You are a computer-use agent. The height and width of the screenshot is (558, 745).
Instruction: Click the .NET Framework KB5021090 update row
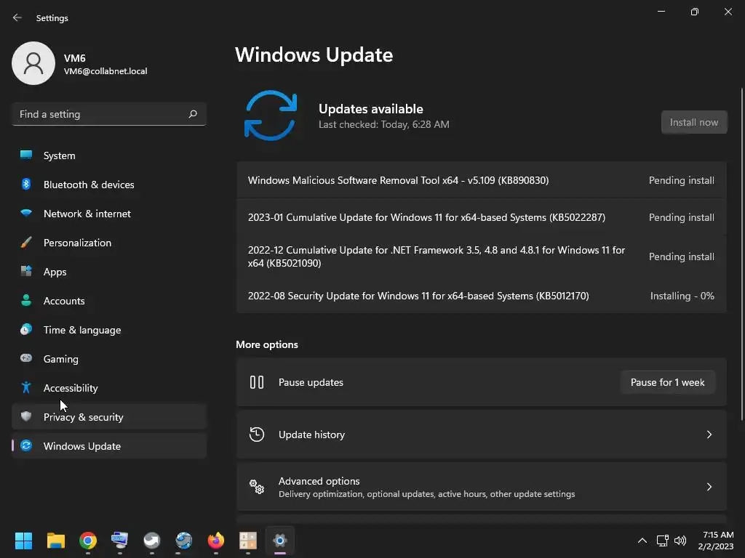[482, 256]
